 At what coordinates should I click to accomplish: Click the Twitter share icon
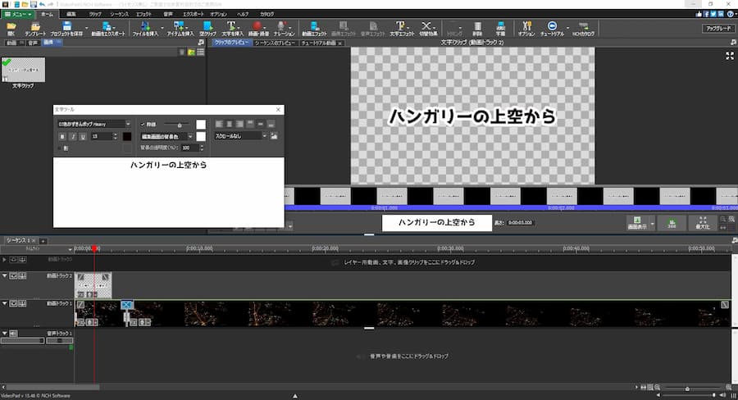[x=713, y=14]
